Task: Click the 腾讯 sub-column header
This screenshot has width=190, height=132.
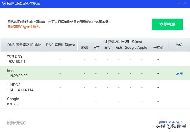Action: tap(85, 47)
